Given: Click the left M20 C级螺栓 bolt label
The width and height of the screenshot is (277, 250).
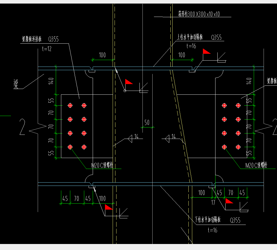Looking at the screenshot, I should [x=102, y=165].
